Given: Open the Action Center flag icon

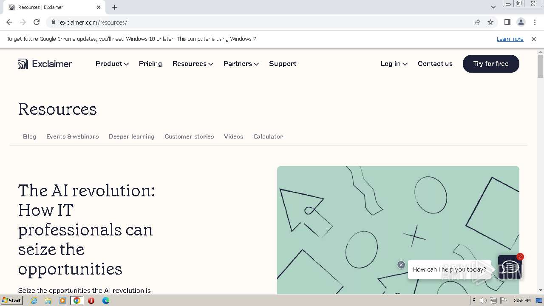Looking at the screenshot, I should coord(504,300).
